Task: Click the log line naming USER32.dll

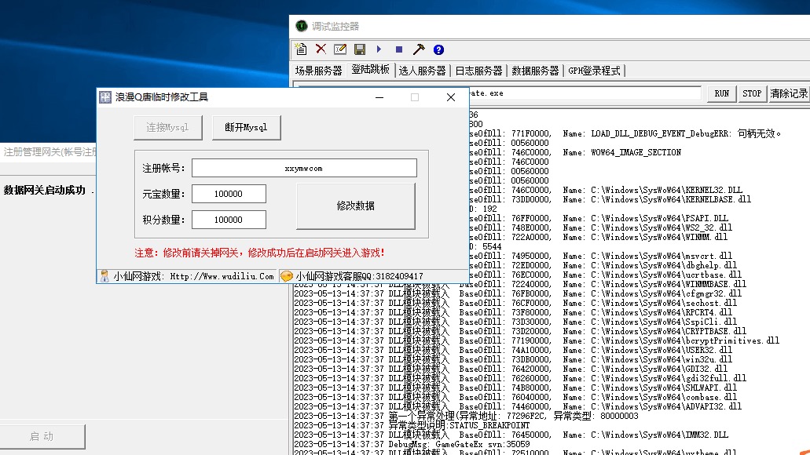Action: pyautogui.click(x=513, y=350)
